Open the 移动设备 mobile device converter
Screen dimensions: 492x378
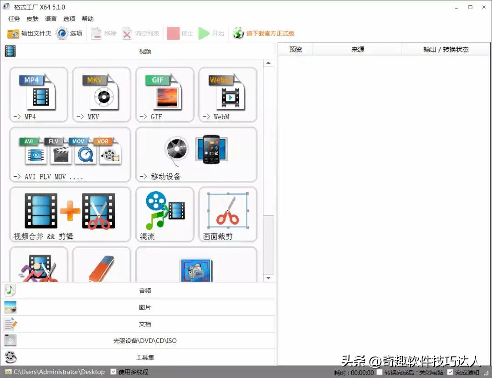(x=196, y=155)
